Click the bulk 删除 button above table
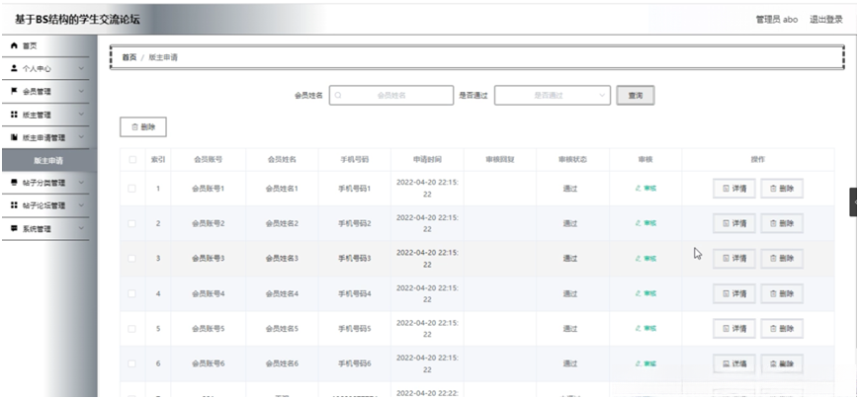The height and width of the screenshot is (399, 859). [x=143, y=127]
